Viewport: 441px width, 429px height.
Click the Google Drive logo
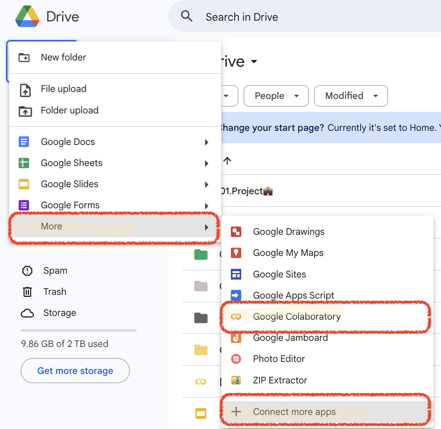pyautogui.click(x=27, y=16)
